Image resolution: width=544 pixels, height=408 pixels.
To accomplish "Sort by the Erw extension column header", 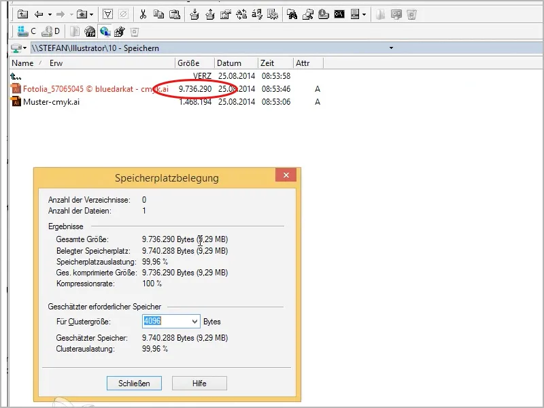I will click(x=56, y=63).
